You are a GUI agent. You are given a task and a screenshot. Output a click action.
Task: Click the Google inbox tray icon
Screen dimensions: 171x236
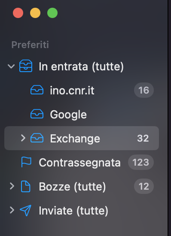pyautogui.click(x=37, y=114)
